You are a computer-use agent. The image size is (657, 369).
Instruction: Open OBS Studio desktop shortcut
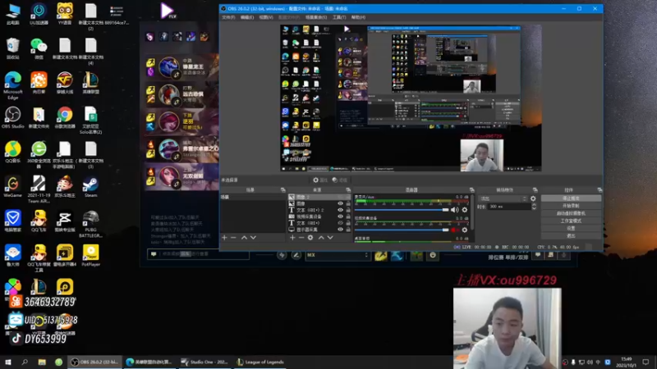(12, 117)
